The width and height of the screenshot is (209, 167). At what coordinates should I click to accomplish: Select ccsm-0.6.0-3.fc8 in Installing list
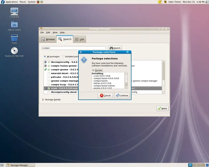point(102,76)
